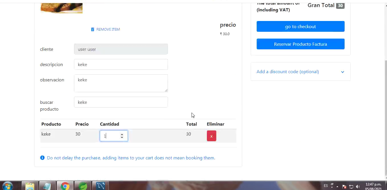This screenshot has height=190, width=387.
Task: Click the 'precio' heading text
Action: pyautogui.click(x=228, y=25)
